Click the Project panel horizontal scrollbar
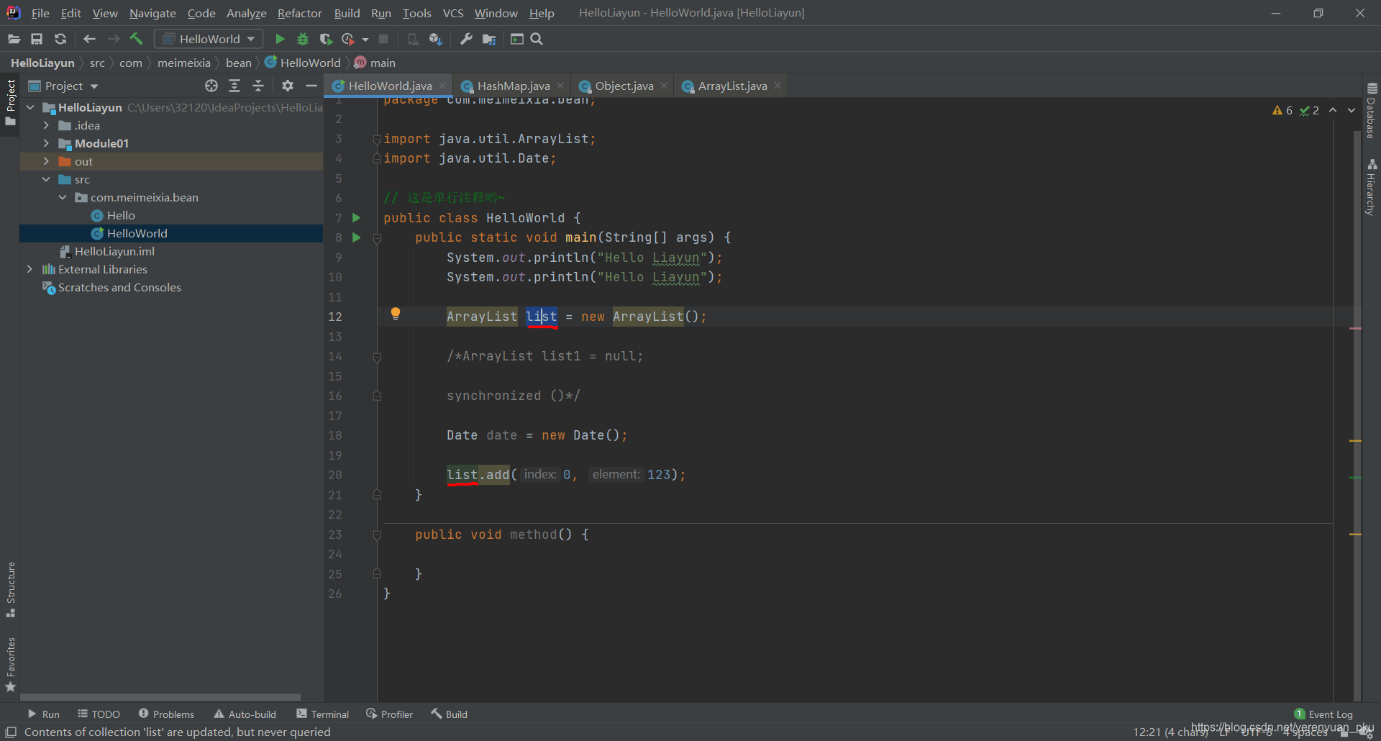Viewport: 1381px width, 741px height. (x=160, y=697)
